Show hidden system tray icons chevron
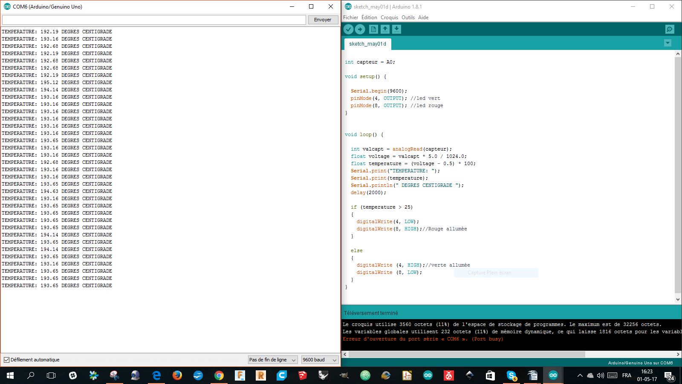 (580, 375)
